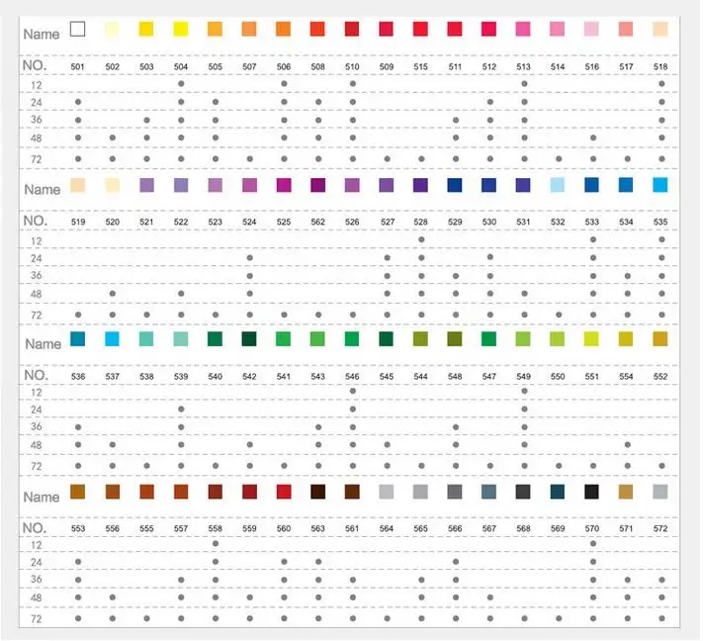Click the number label 538

[x=146, y=376]
